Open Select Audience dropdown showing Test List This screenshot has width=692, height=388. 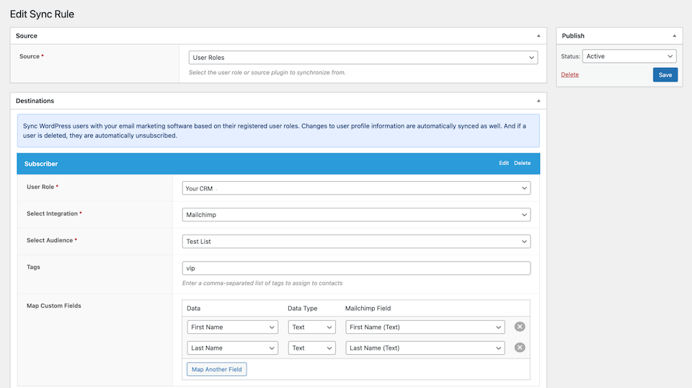(x=356, y=242)
